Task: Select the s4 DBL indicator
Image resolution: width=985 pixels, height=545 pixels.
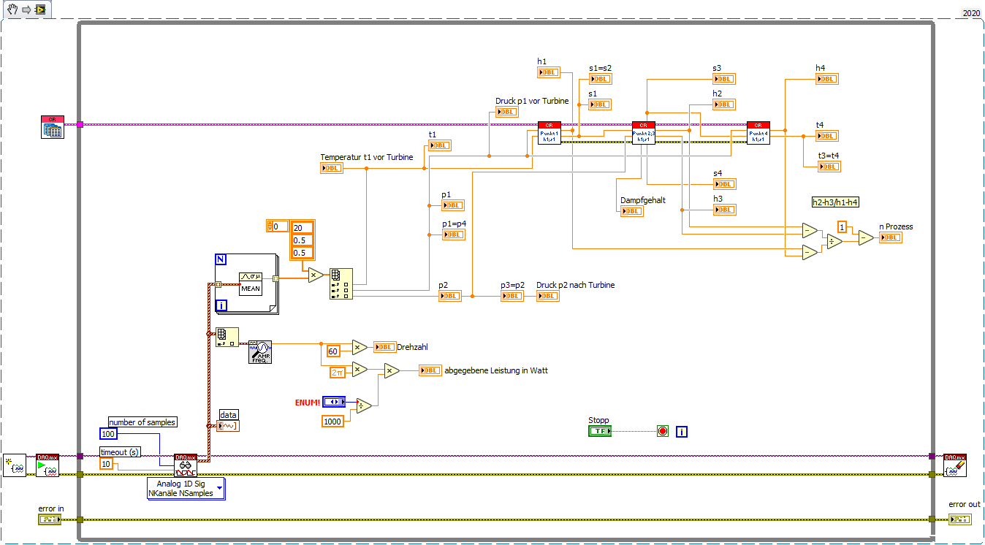Action: point(724,184)
